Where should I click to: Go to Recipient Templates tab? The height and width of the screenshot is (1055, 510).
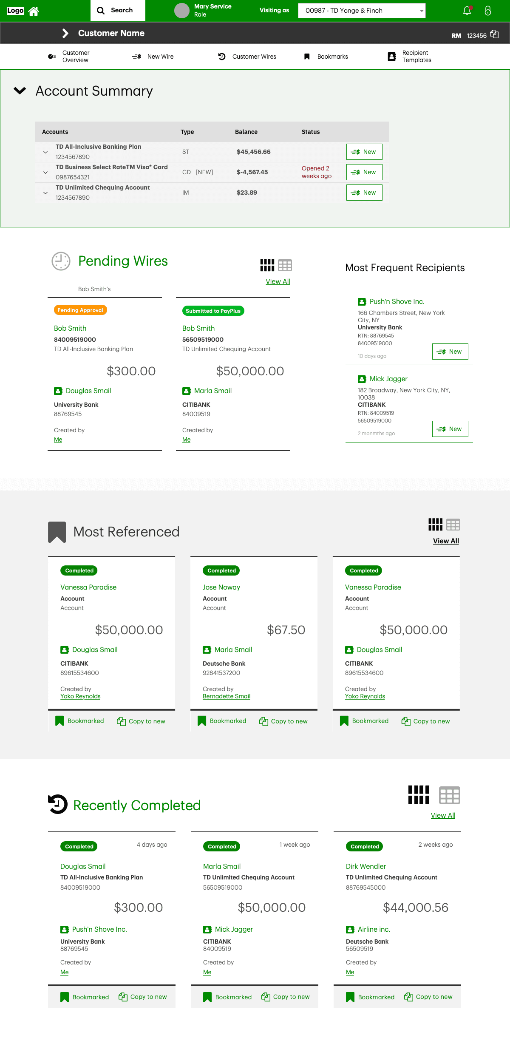(410, 57)
